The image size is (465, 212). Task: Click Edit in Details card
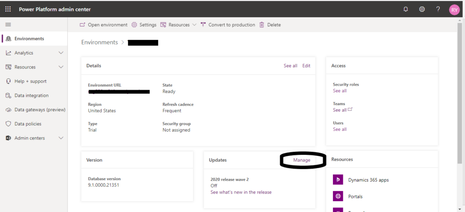pyautogui.click(x=307, y=66)
